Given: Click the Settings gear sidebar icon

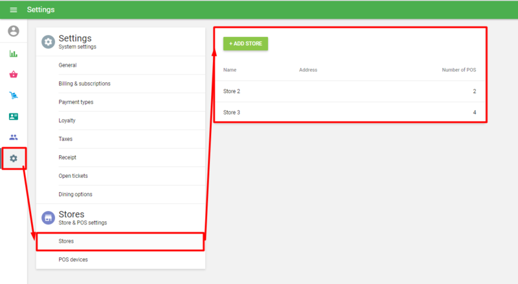Looking at the screenshot, I should click(14, 158).
